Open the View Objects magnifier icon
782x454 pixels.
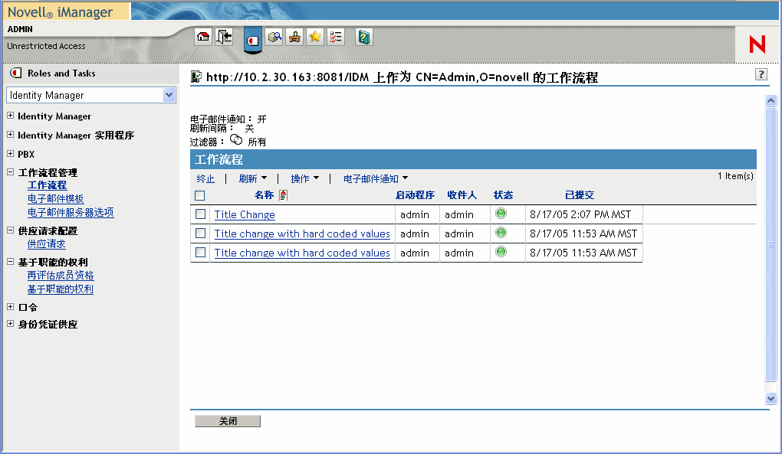coord(274,37)
